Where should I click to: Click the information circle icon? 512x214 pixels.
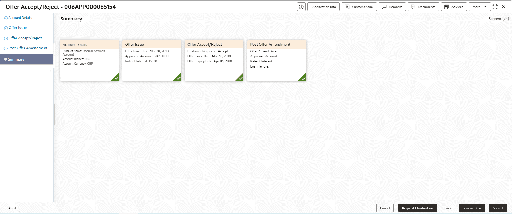point(301,7)
